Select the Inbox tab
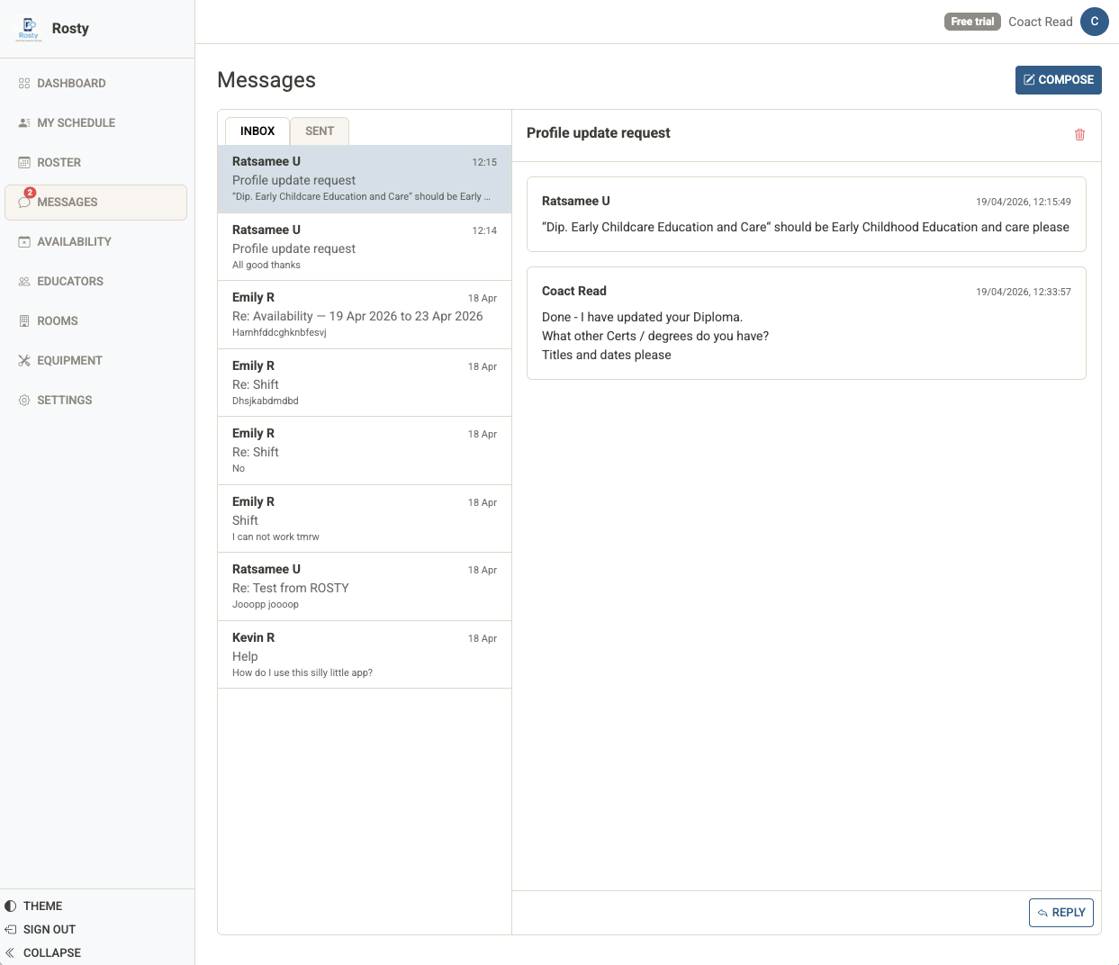Screen dimensions: 1119x965 pyautogui.click(x=257, y=131)
